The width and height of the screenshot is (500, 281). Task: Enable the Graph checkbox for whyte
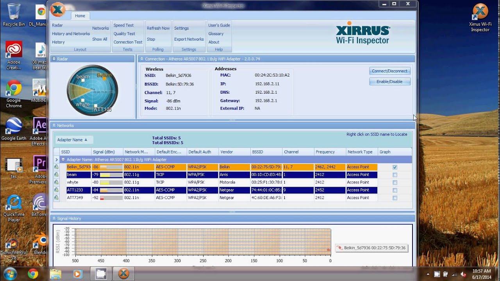(x=395, y=182)
